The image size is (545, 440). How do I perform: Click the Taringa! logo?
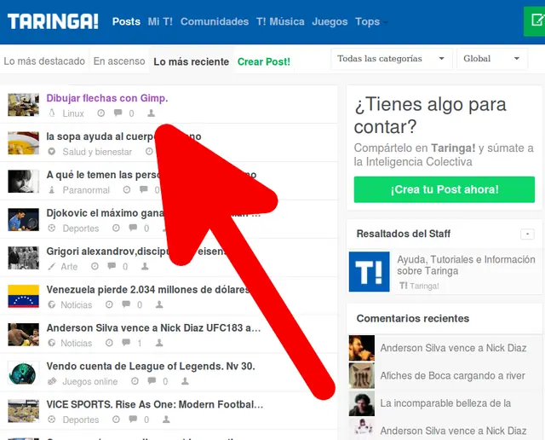coord(53,21)
